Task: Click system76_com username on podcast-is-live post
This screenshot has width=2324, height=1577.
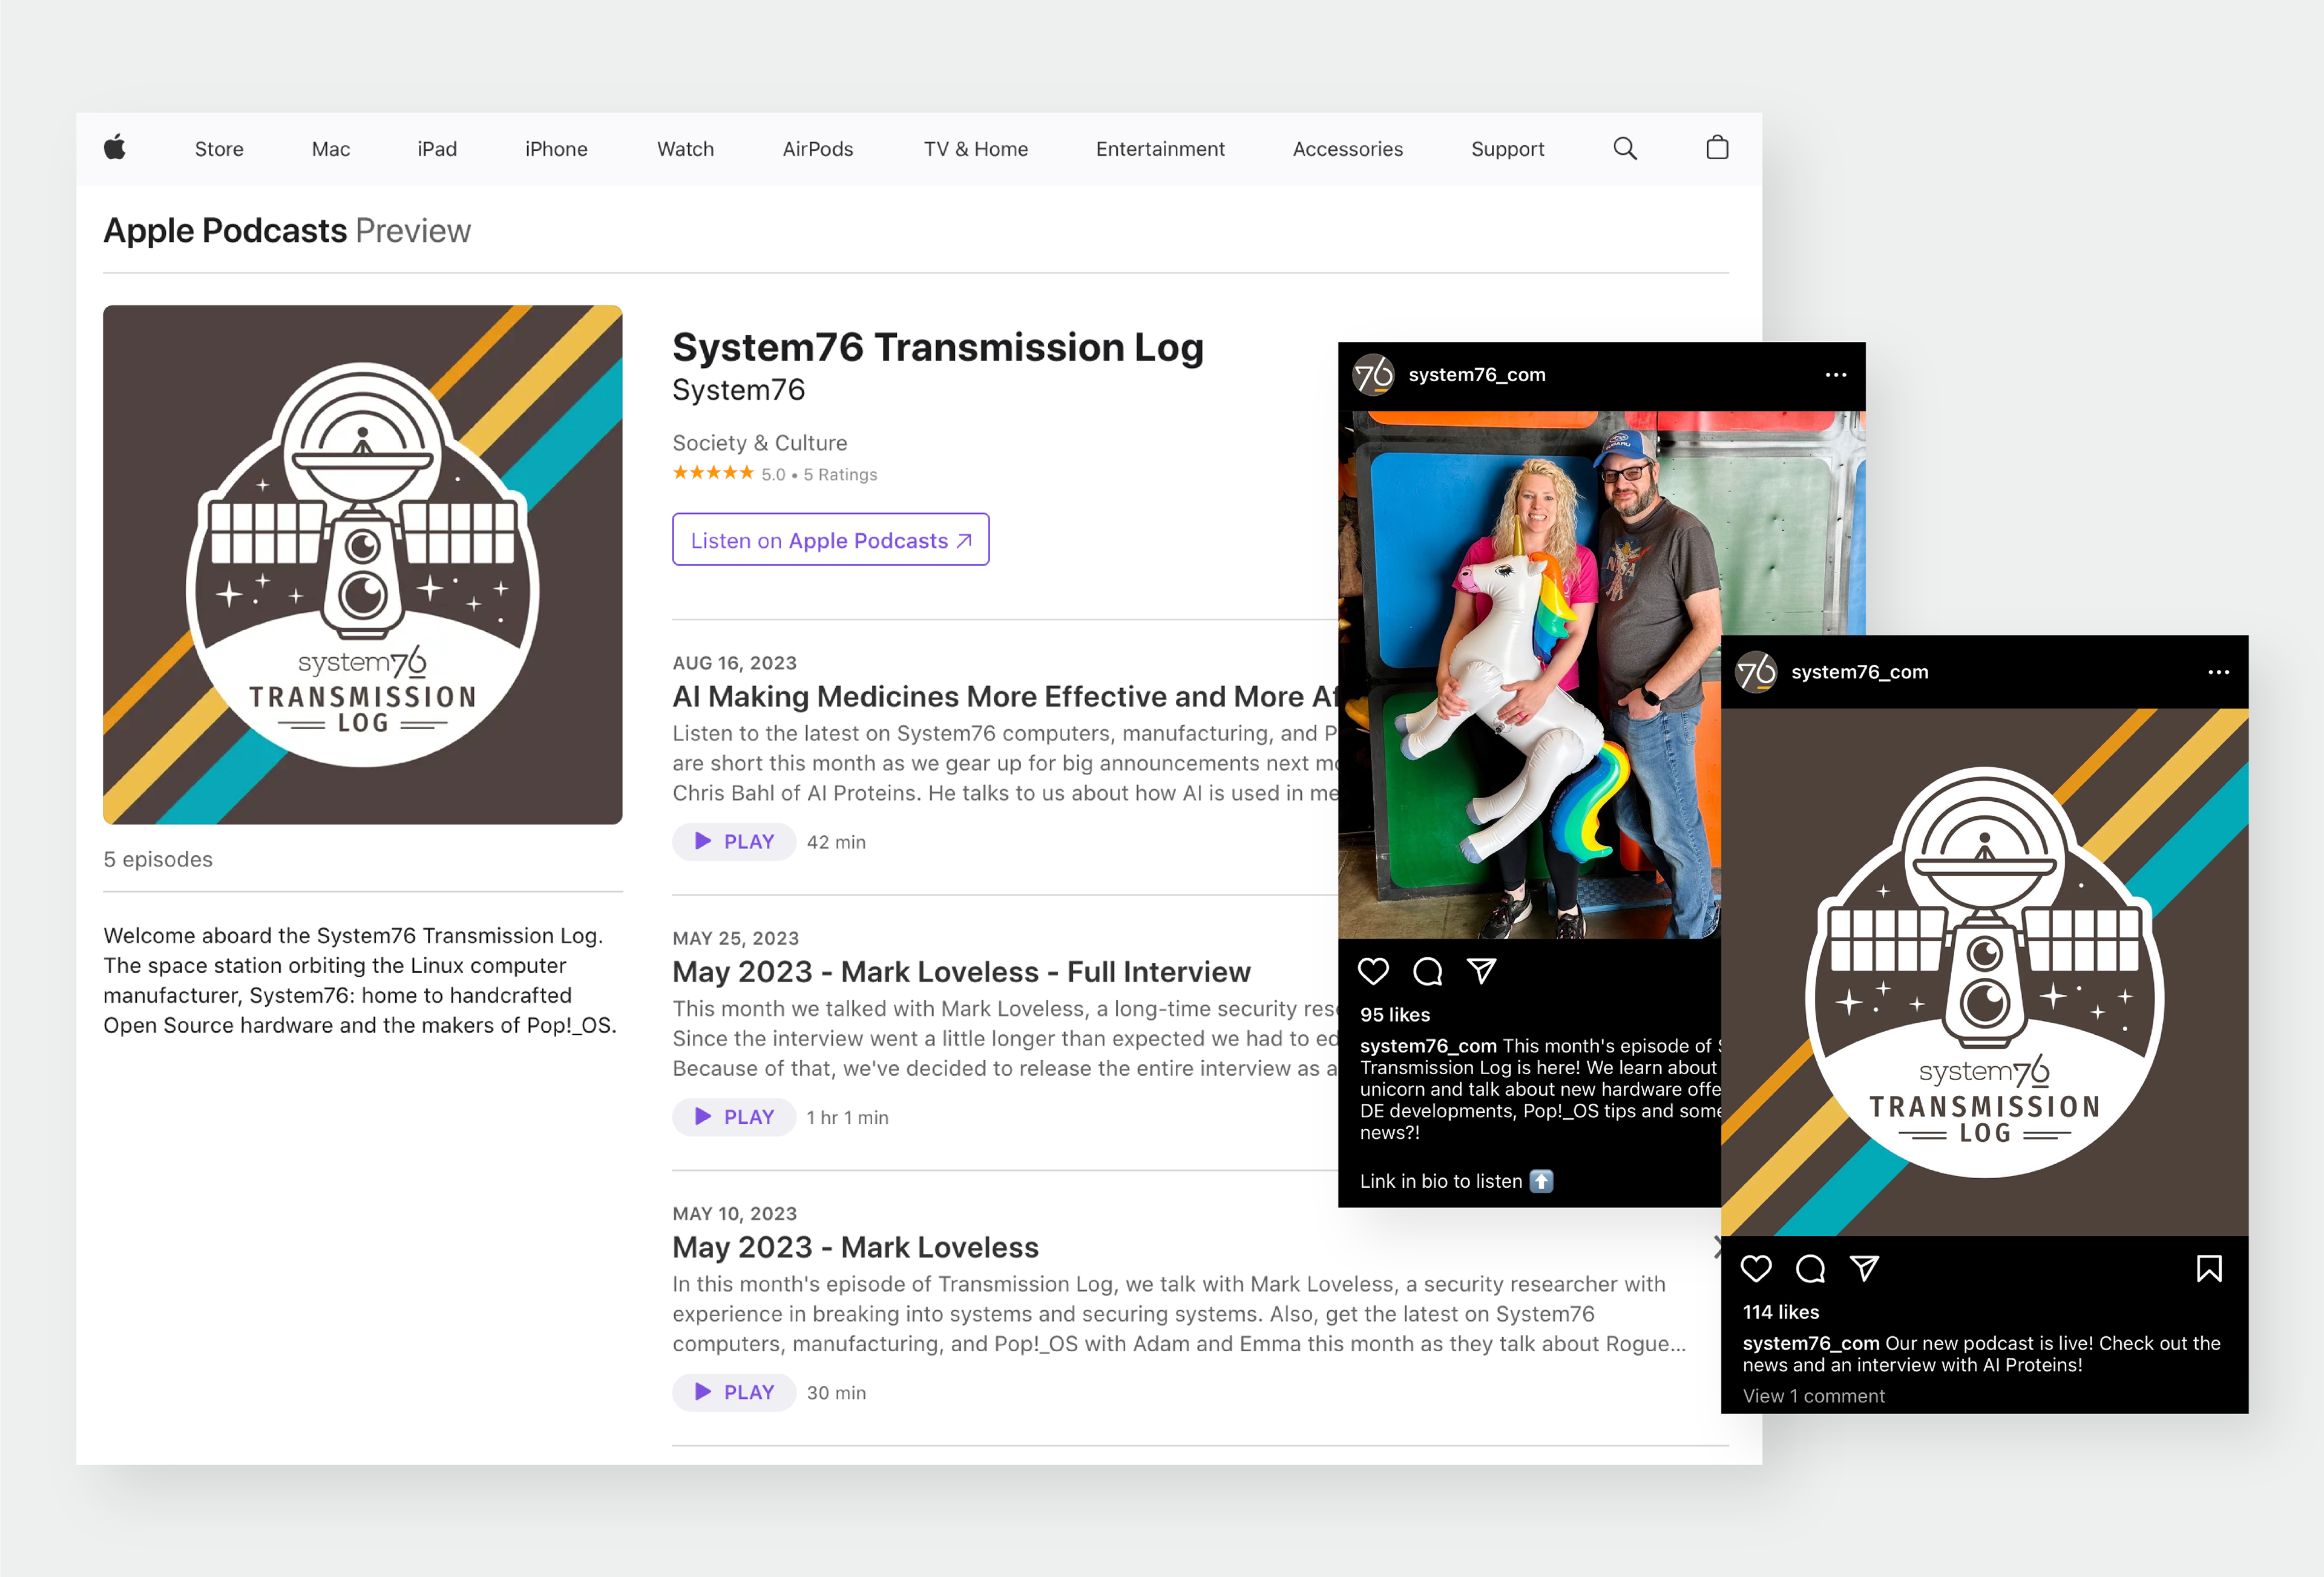Action: (1860, 672)
